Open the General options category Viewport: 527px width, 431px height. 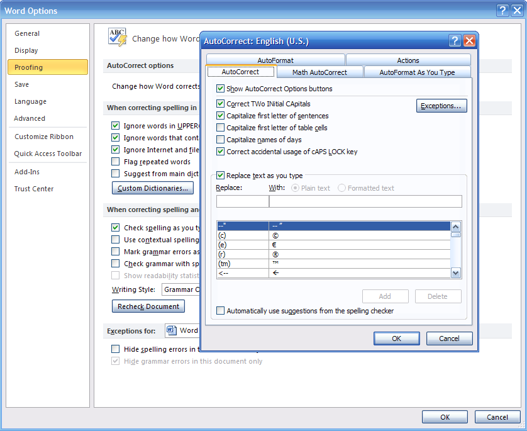48,33
